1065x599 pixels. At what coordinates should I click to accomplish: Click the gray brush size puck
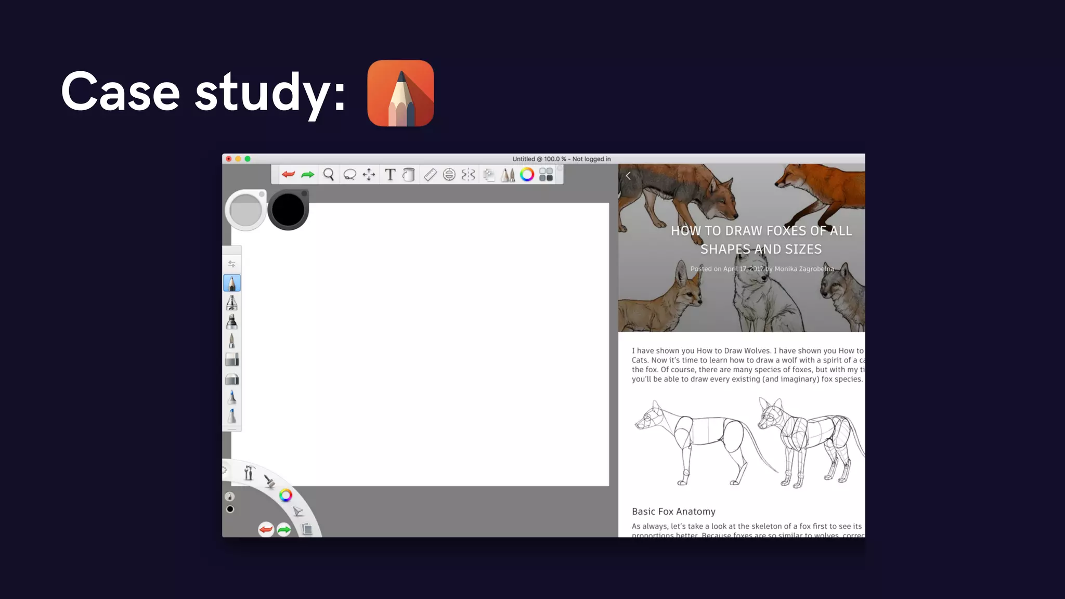point(245,210)
